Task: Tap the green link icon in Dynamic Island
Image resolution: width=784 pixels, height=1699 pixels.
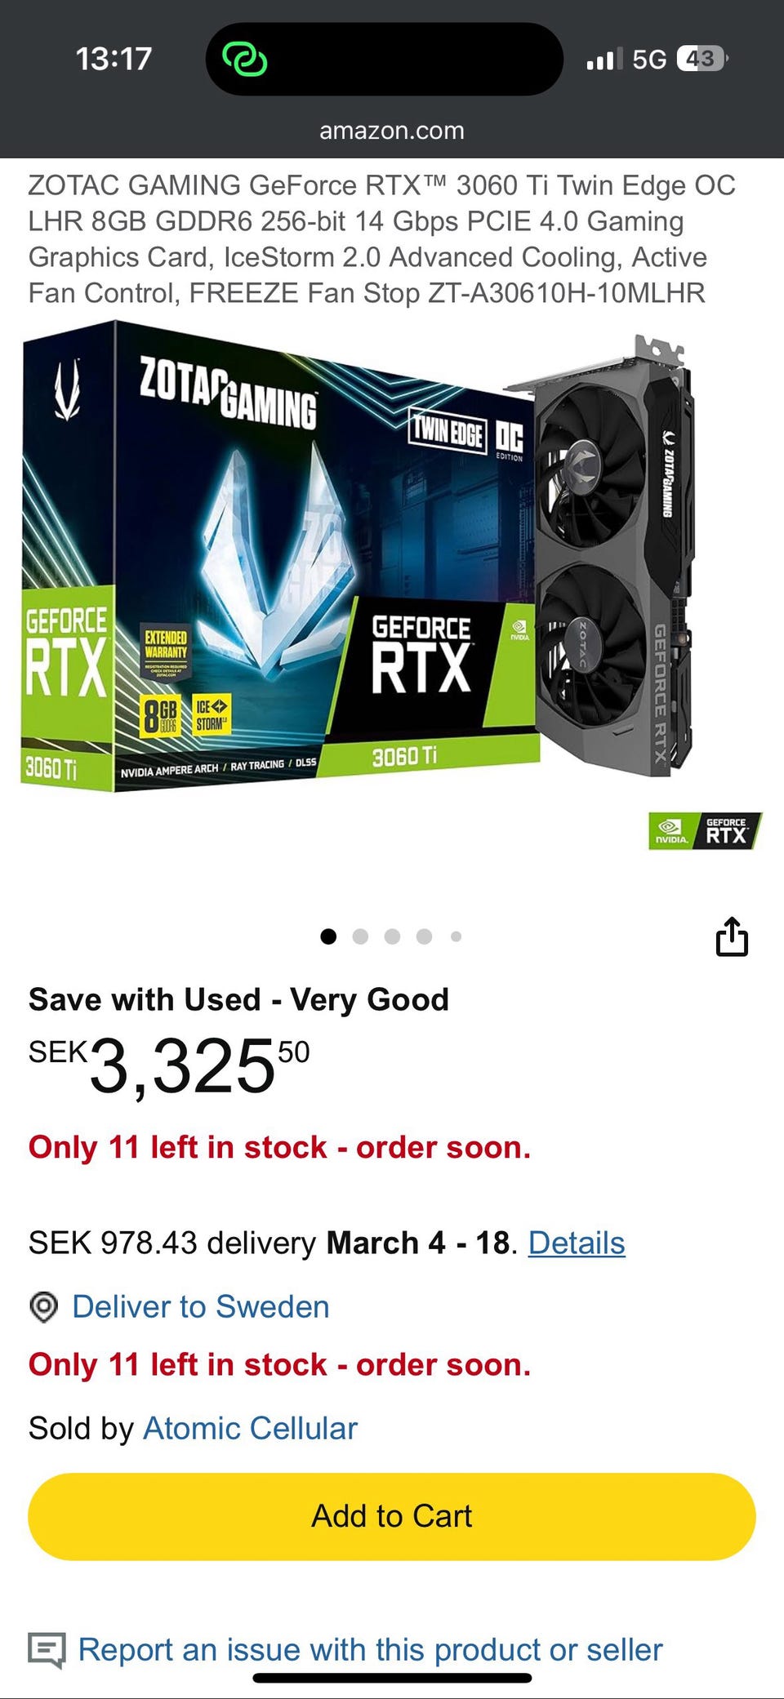Action: click(245, 60)
